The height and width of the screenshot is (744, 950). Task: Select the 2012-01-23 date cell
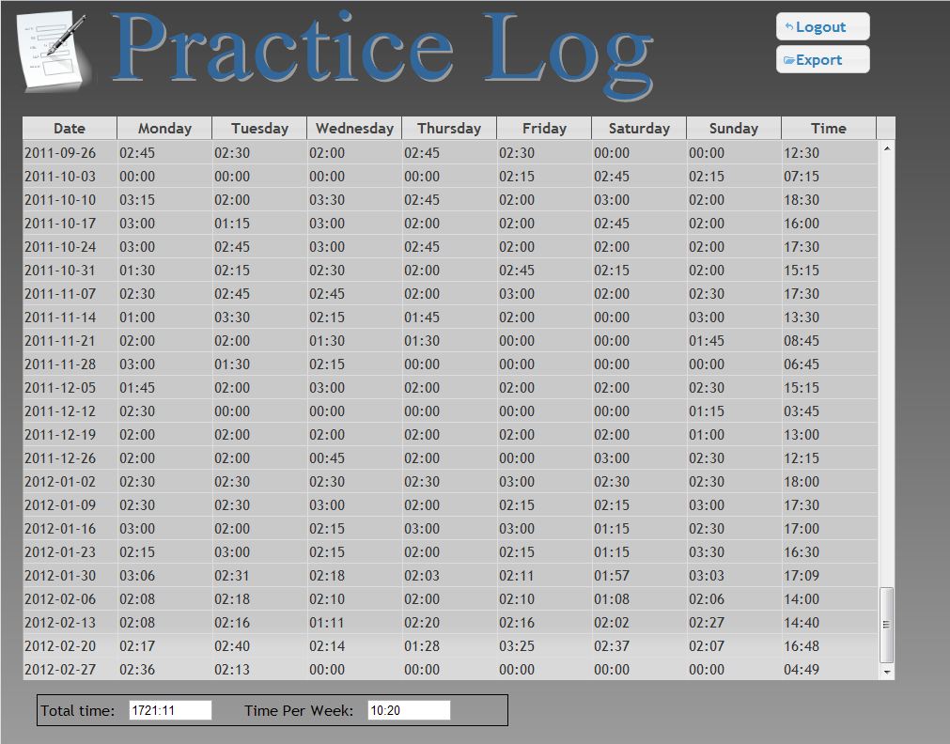click(70, 552)
